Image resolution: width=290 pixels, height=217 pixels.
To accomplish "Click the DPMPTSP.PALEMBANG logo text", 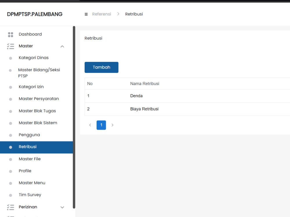I will 35,14.
